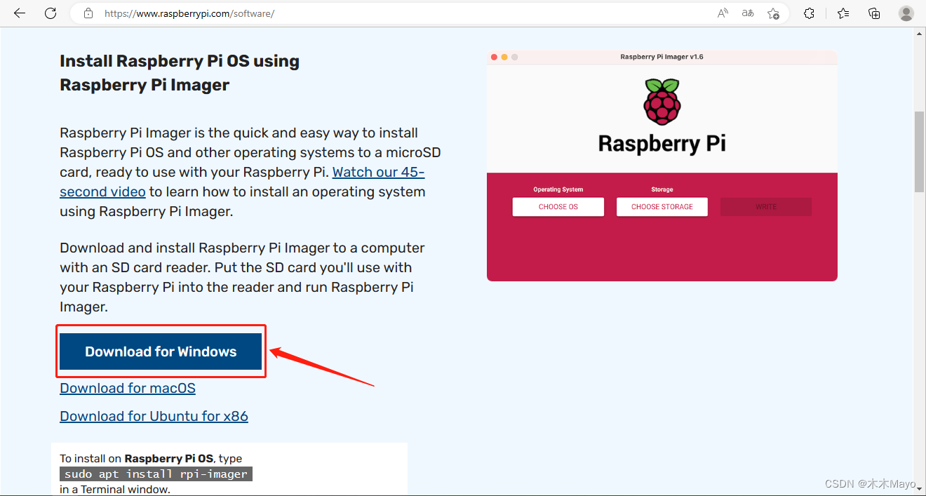926x496 pixels.
Task: Click the Operating System label in Imager
Action: pyautogui.click(x=558, y=189)
